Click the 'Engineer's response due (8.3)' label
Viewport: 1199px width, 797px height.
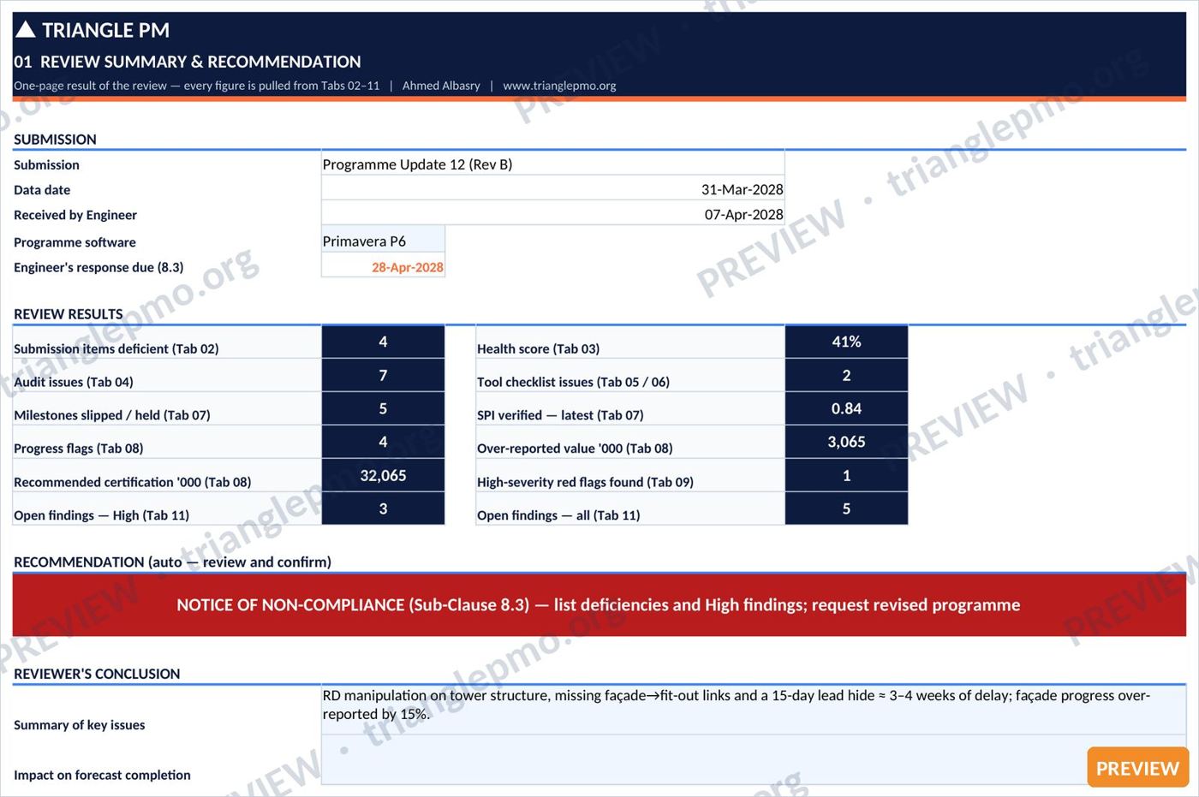click(98, 267)
